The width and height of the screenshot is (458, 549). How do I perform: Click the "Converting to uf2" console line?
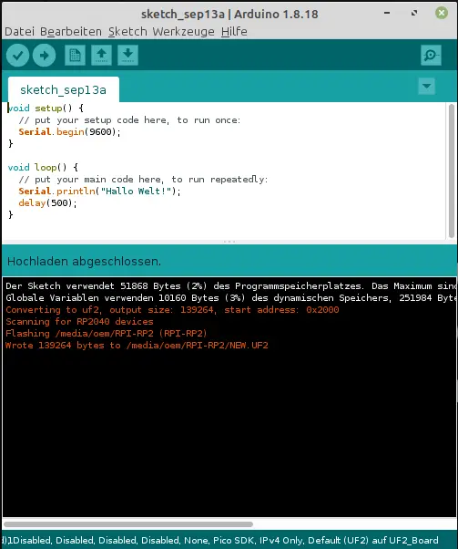coord(172,310)
